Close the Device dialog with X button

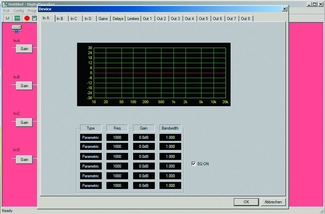[285, 9]
